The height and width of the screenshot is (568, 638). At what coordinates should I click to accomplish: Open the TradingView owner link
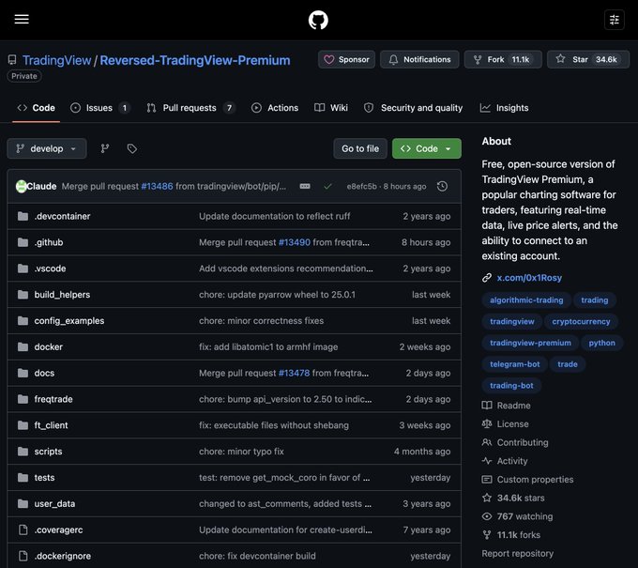(x=57, y=60)
